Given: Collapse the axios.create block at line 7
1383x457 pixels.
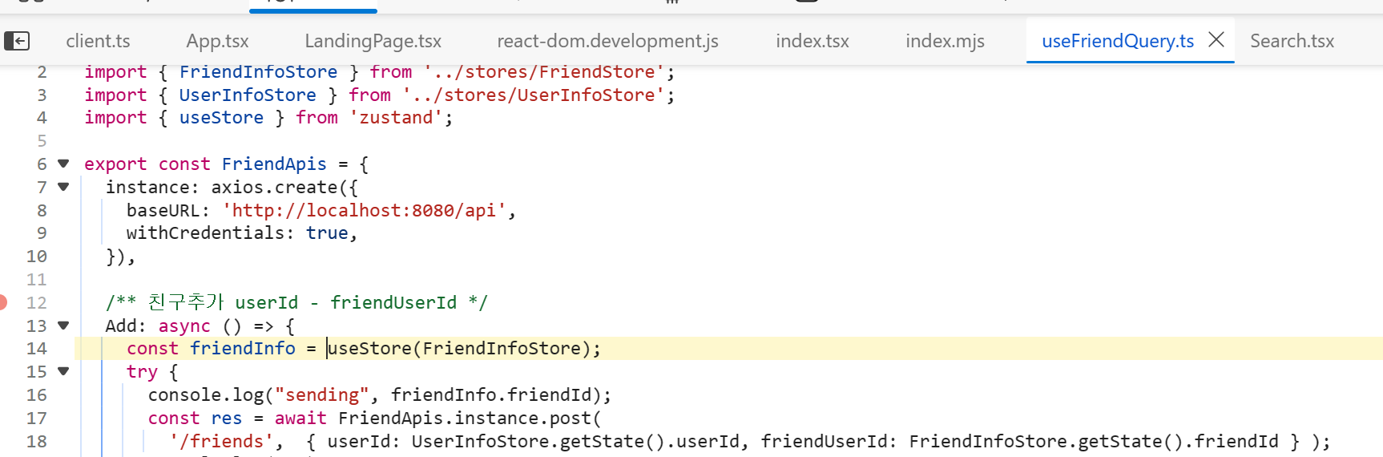Looking at the screenshot, I should click(x=63, y=187).
